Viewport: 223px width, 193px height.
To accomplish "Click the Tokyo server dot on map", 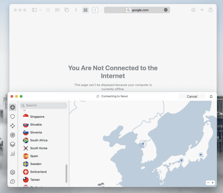I will click(201, 155).
